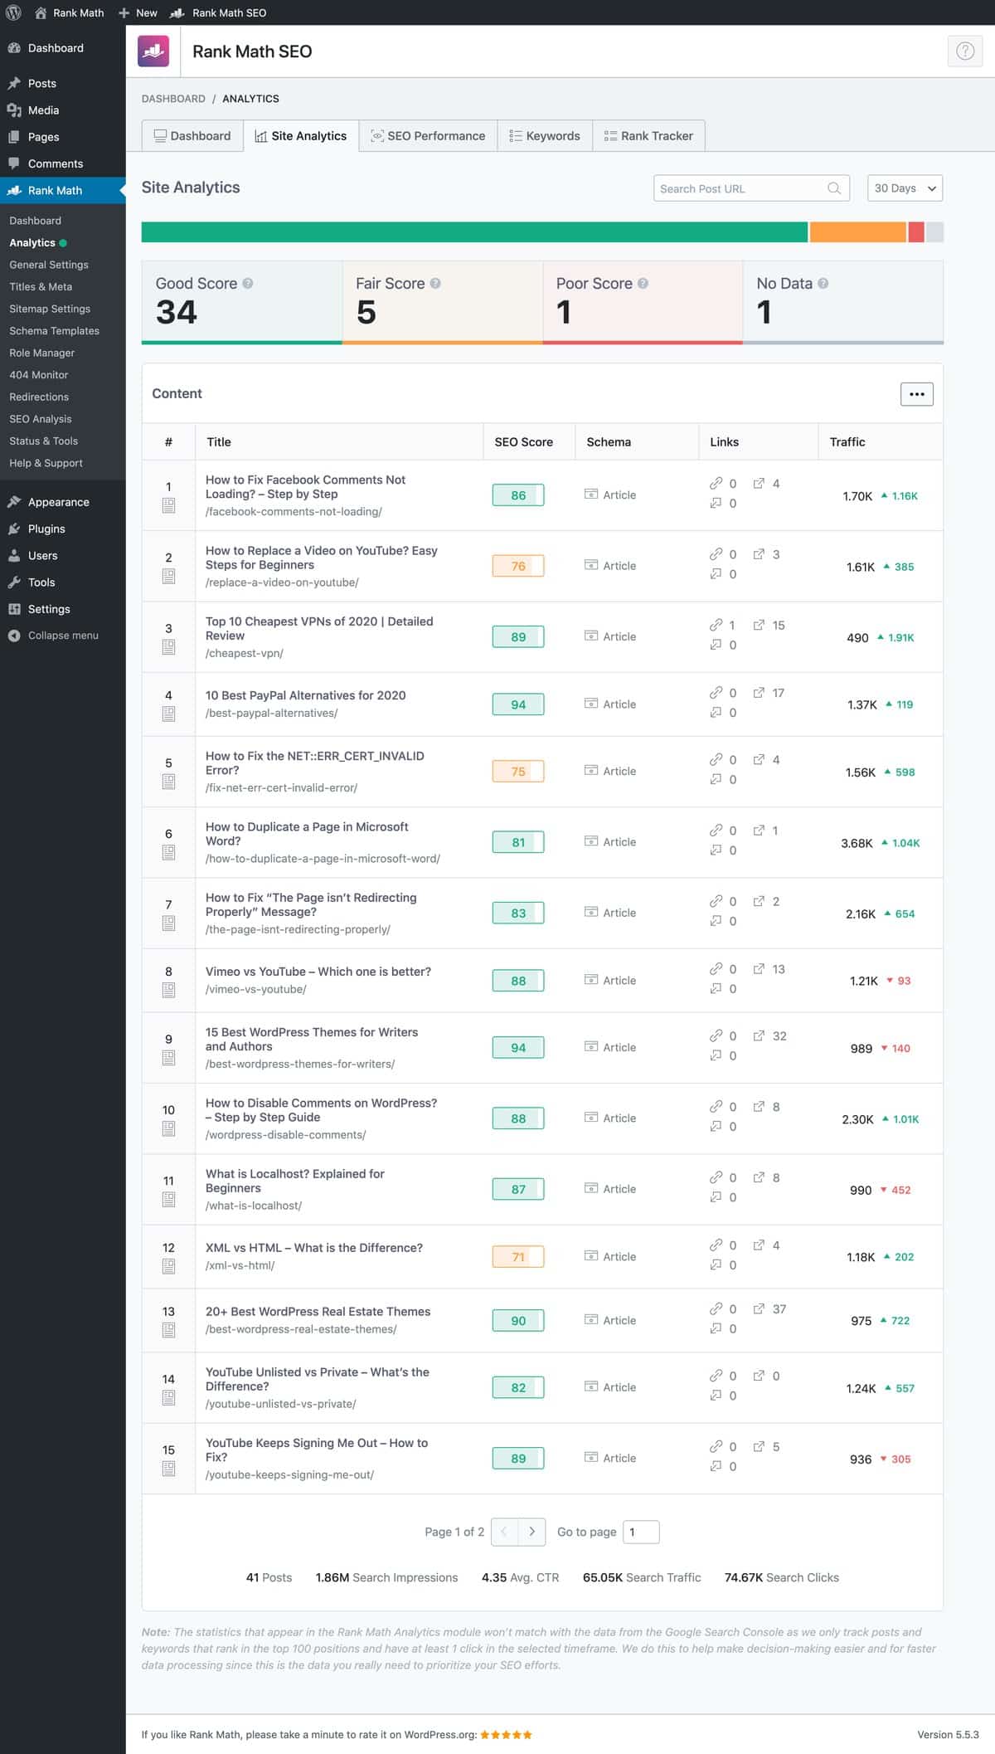The width and height of the screenshot is (995, 1754).
Task: Click the five-star rating link
Action: [x=506, y=1734]
